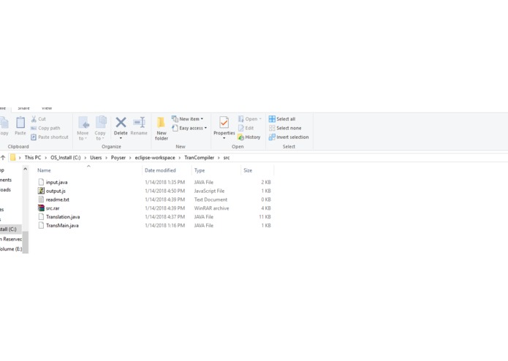Expand chevron after Users in breadcrumb
This screenshot has width=508, height=361.
(106, 158)
